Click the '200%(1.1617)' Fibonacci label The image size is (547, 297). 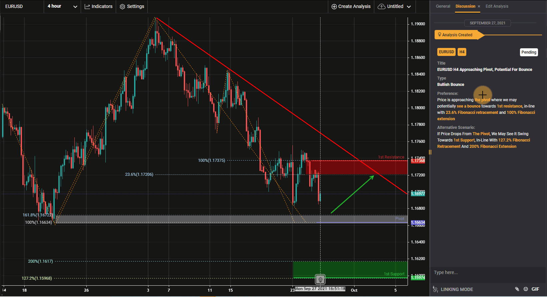(x=40, y=261)
